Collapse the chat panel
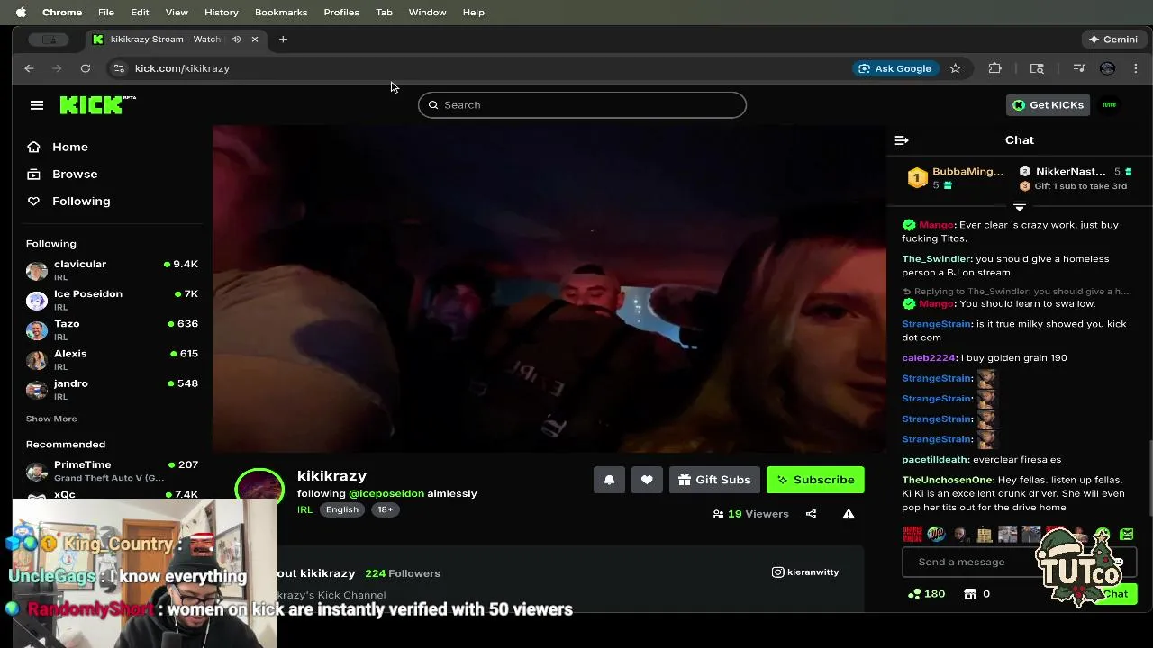Viewport: 1153px width, 648px height. pyautogui.click(x=902, y=140)
